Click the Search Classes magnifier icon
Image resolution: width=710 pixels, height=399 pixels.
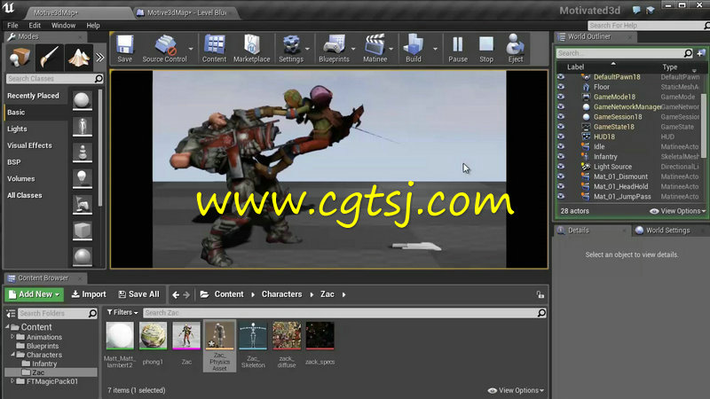[x=99, y=79]
